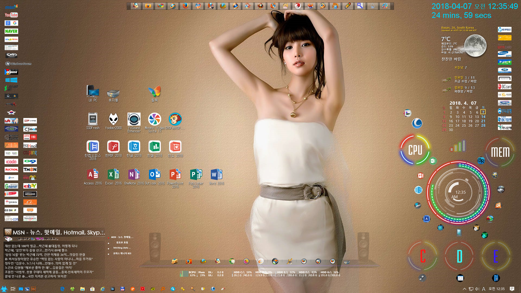
Task: Click the E drive gauge widget
Action: pyautogui.click(x=496, y=256)
